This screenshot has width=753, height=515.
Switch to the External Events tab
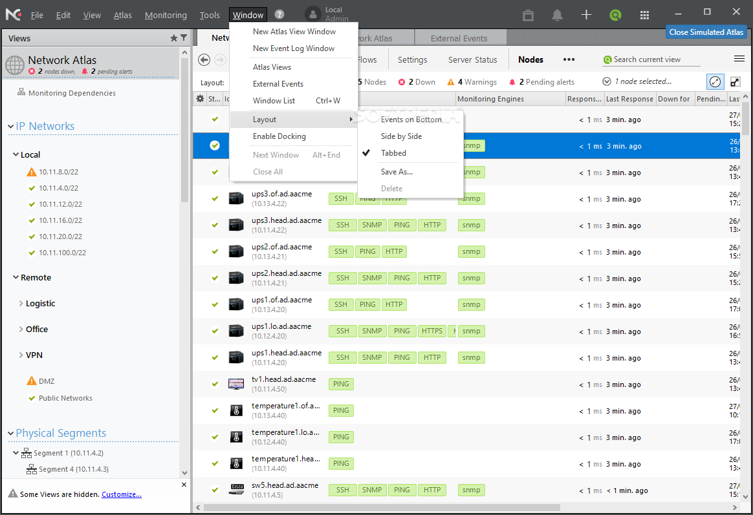tap(459, 38)
